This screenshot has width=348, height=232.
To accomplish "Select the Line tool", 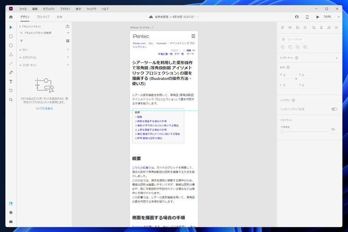I will (11, 63).
